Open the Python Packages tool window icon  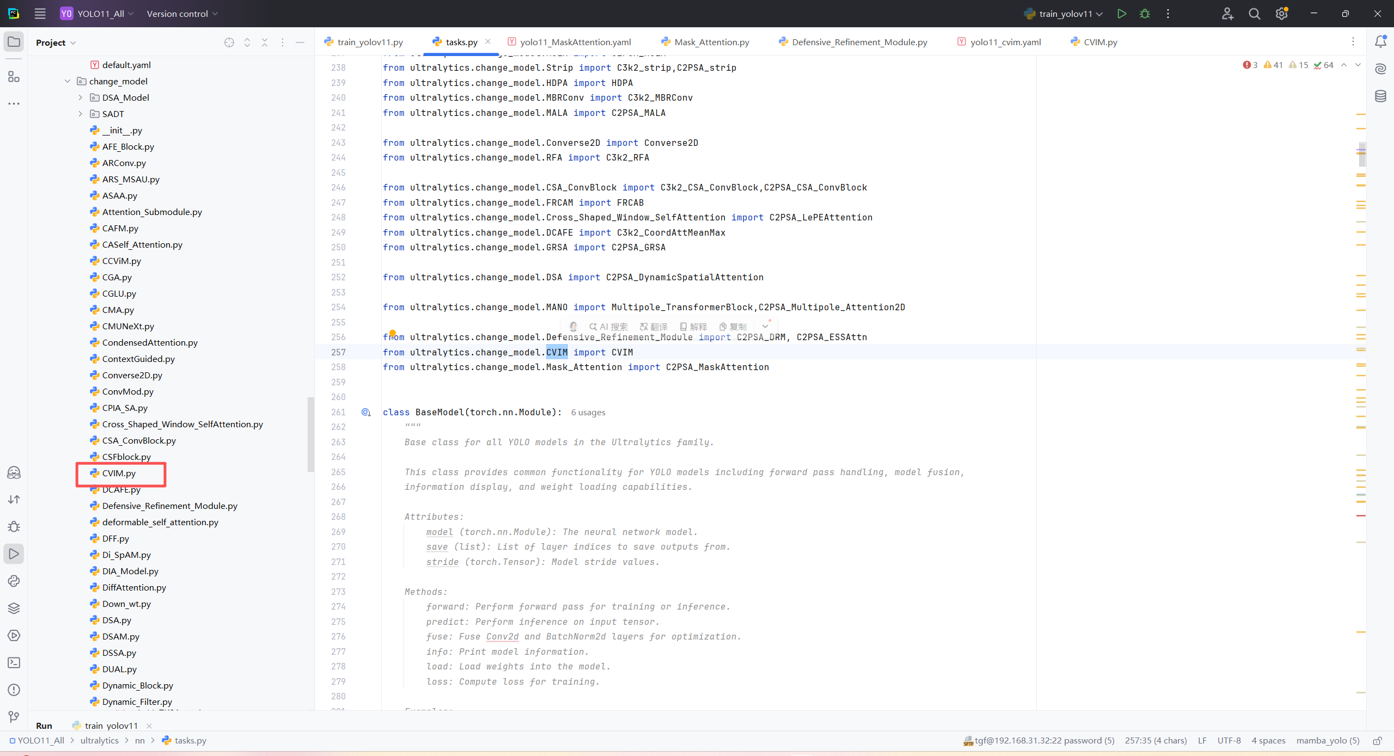click(14, 608)
